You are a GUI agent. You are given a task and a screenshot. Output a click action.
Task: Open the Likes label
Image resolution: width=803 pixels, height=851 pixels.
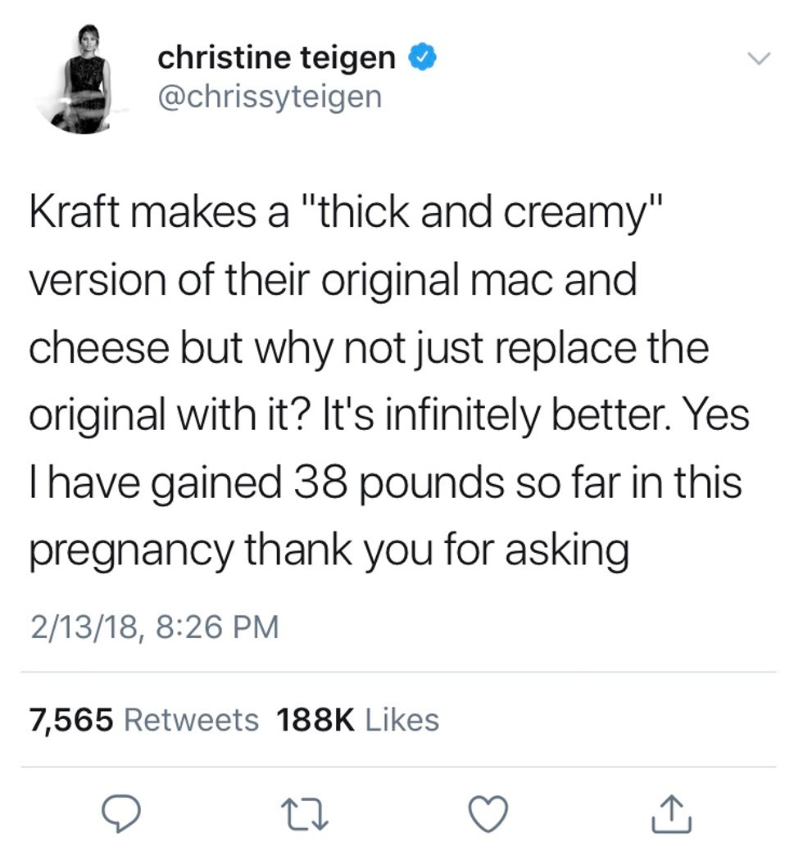401,720
